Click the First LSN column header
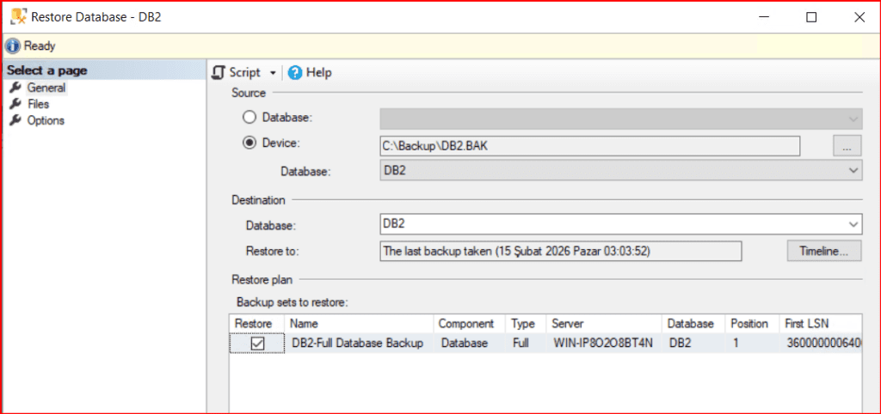 [x=806, y=324]
